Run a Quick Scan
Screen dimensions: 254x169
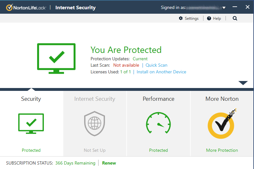pyautogui.click(x=156, y=65)
